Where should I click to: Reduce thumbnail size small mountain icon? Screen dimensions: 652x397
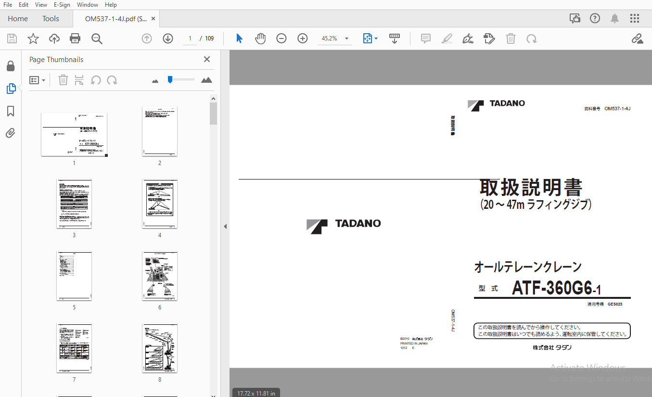point(155,81)
